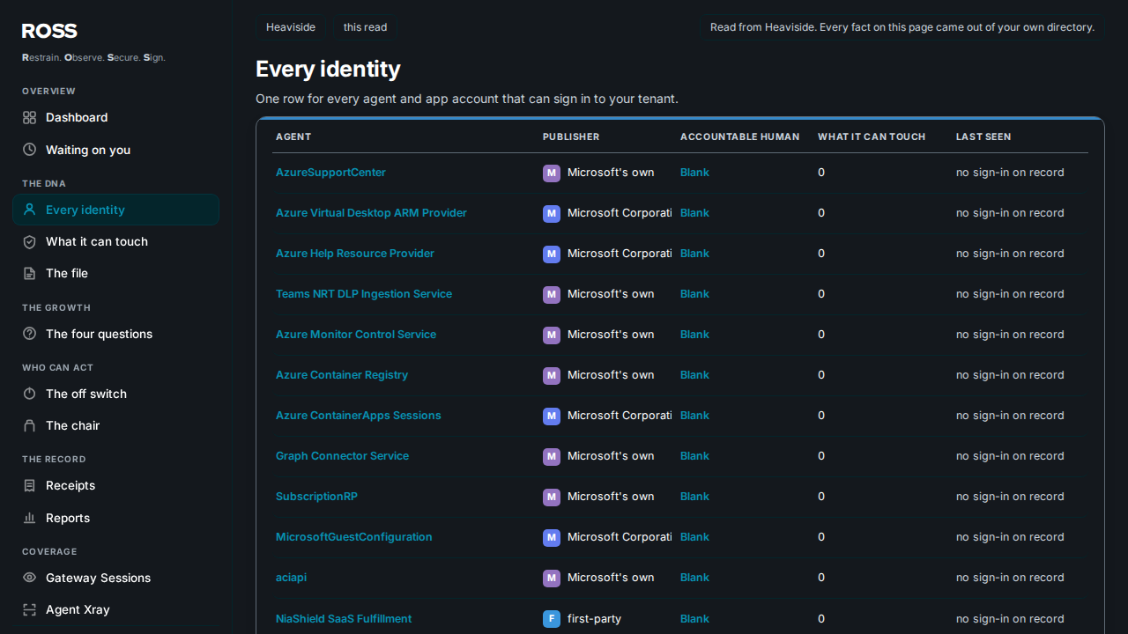
Task: Click publisher badge in Azure Container Registry row
Action: 552,375
